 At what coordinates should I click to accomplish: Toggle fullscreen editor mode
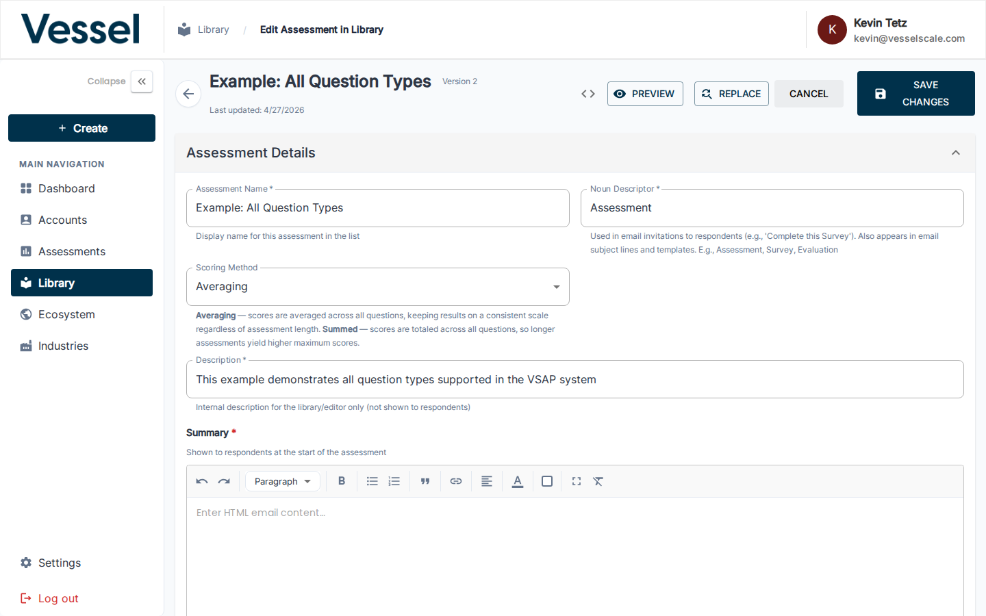point(577,481)
